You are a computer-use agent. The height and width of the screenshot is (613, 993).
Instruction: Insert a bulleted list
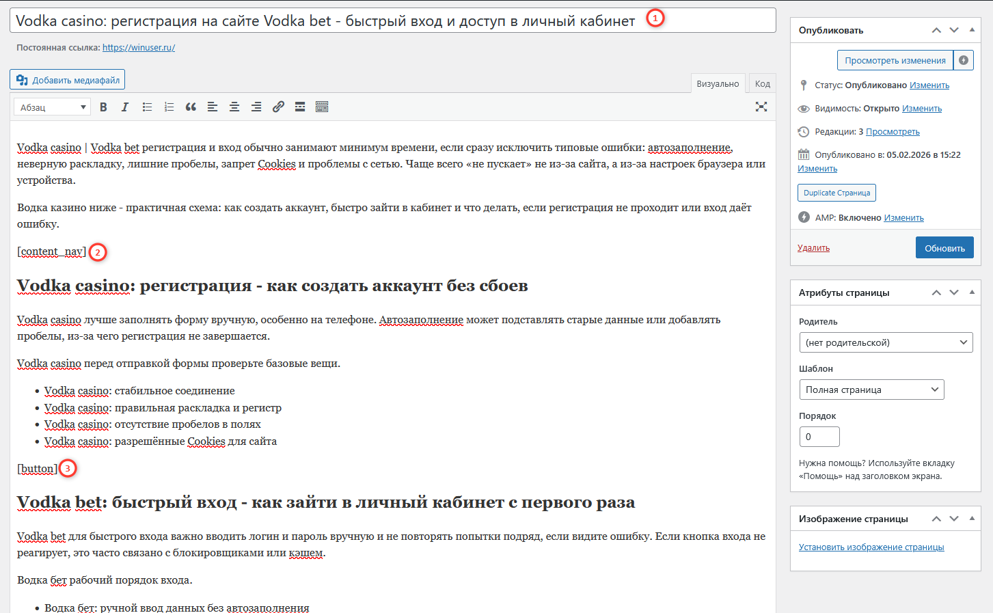(x=147, y=107)
